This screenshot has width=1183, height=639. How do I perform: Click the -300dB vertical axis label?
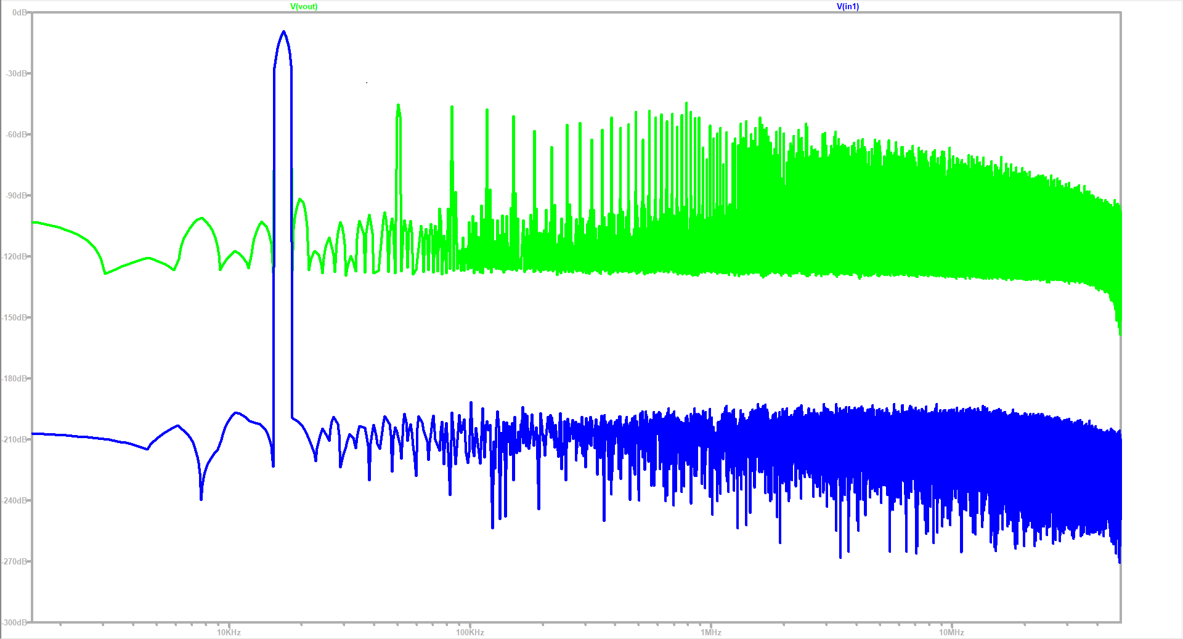click(x=15, y=622)
